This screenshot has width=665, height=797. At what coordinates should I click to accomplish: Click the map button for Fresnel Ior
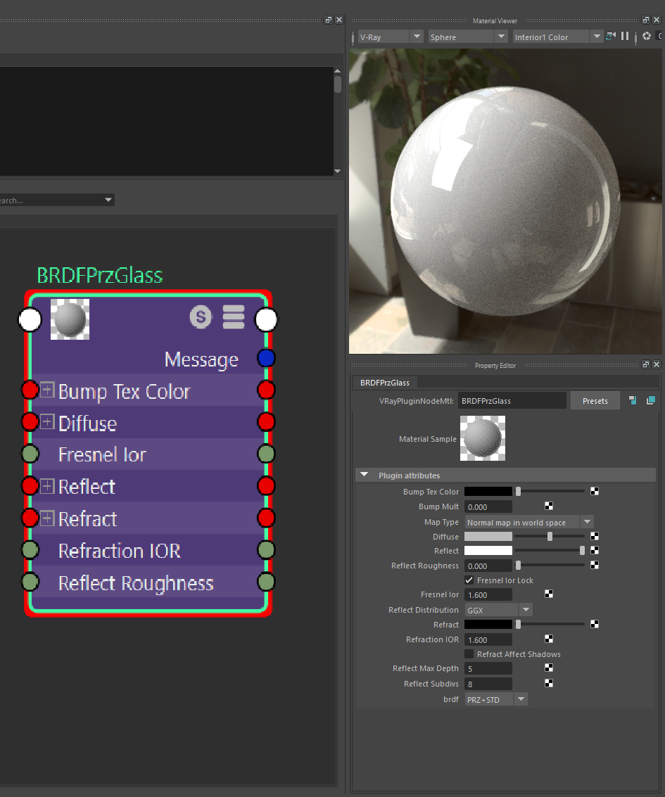549,594
